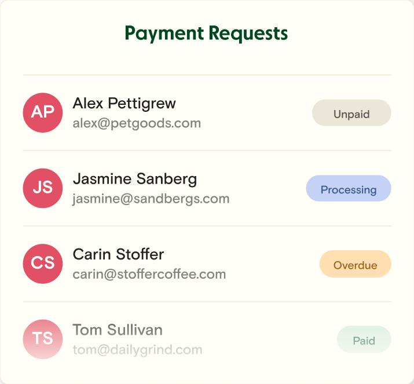
Task: Click the AP avatar icon
Action: coord(43,113)
